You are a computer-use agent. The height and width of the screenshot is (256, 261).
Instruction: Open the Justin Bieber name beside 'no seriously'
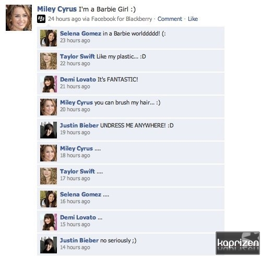(79, 240)
